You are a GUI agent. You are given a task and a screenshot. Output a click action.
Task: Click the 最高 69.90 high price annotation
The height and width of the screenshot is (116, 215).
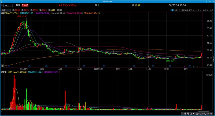(x=22, y=16)
